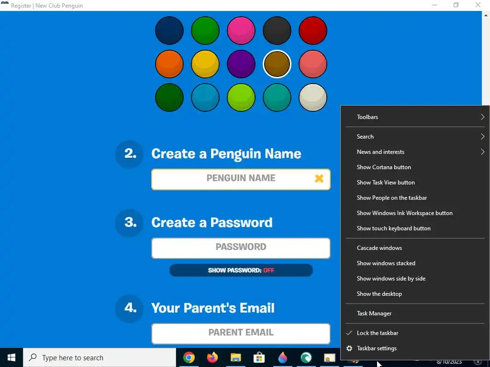Open the green circular app in taskbar
490x367 pixels.
tap(306, 357)
